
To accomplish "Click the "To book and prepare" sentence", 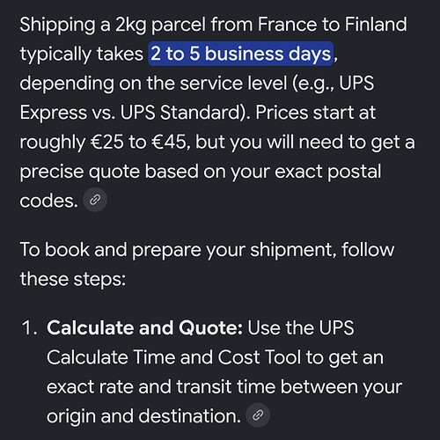I will (x=110, y=250).
